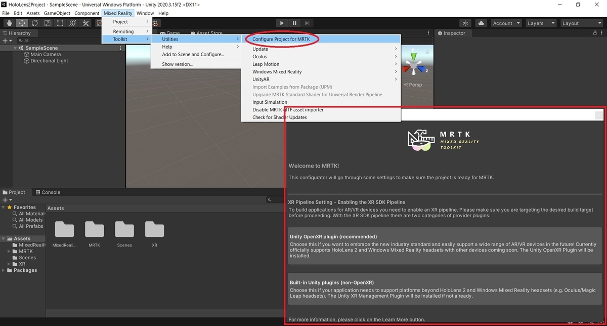This screenshot has width=607, height=326.
Task: Add object with Hierarchy plus button
Action: click(7, 40)
